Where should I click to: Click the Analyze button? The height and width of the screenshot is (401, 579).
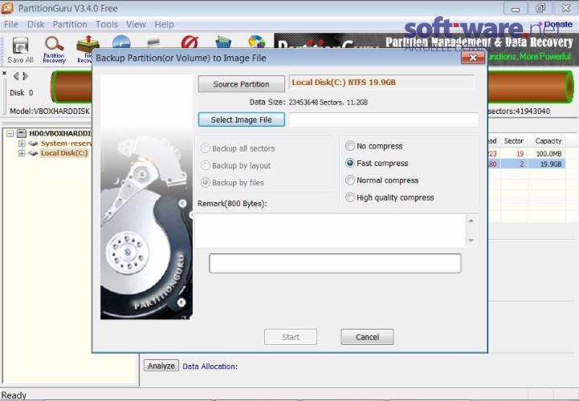click(161, 366)
